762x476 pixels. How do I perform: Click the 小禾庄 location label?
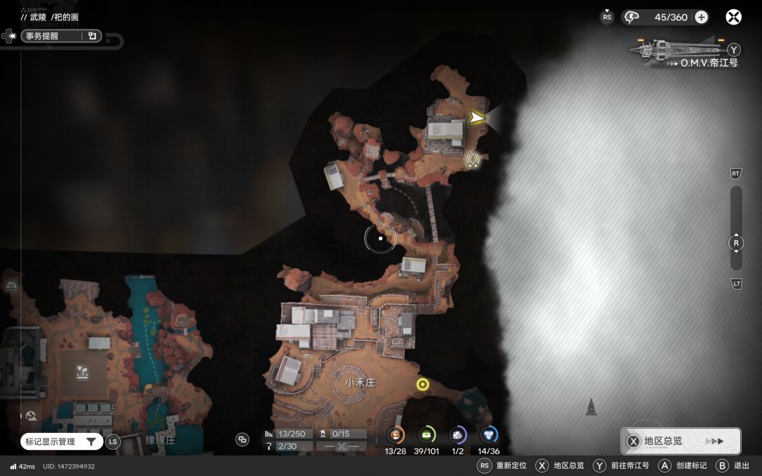point(360,383)
